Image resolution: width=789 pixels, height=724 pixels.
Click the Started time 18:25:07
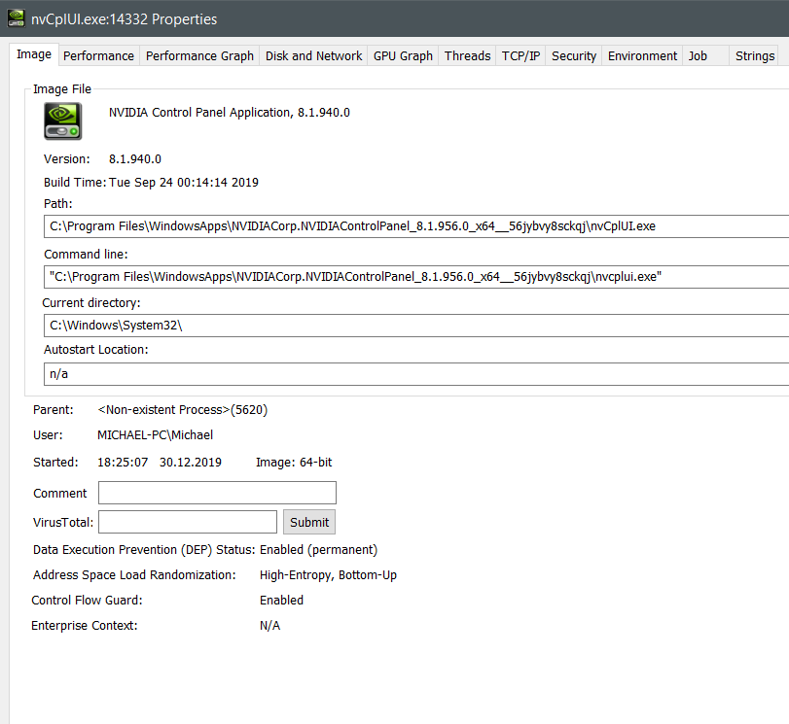(x=123, y=462)
